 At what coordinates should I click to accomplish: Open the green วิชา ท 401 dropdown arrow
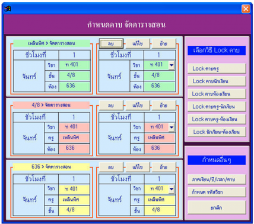pyautogui.click(x=172, y=65)
